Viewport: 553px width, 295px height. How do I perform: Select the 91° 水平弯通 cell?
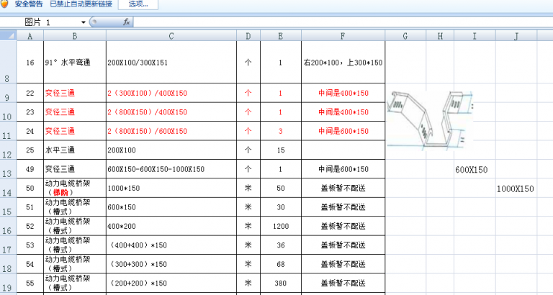tap(75, 63)
